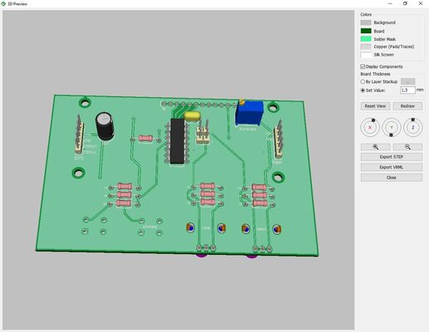Maximize the 3D Preview window
429x332 pixels.
click(x=405, y=3)
